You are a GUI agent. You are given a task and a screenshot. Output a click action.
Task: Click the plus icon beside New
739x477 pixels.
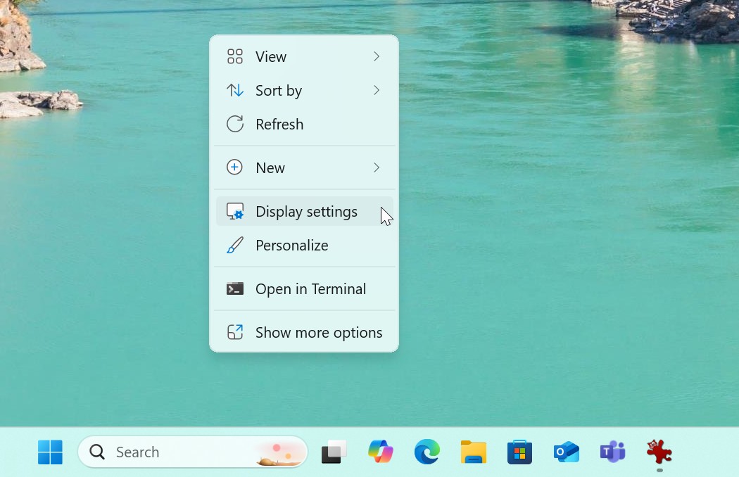234,167
